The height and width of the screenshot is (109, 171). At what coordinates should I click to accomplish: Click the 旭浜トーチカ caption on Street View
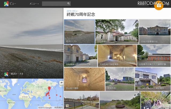click(17, 74)
